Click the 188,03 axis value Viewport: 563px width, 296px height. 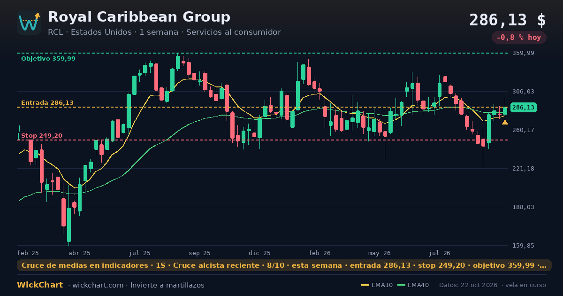523,207
